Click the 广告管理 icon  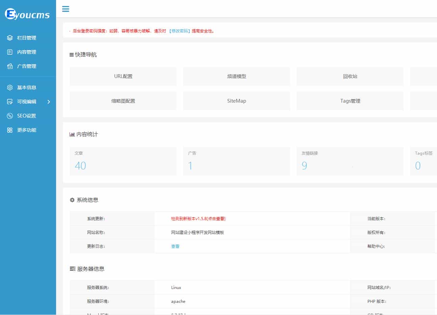point(10,66)
